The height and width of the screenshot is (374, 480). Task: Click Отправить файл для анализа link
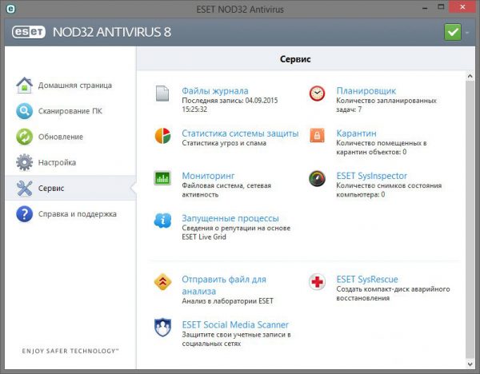pos(224,285)
